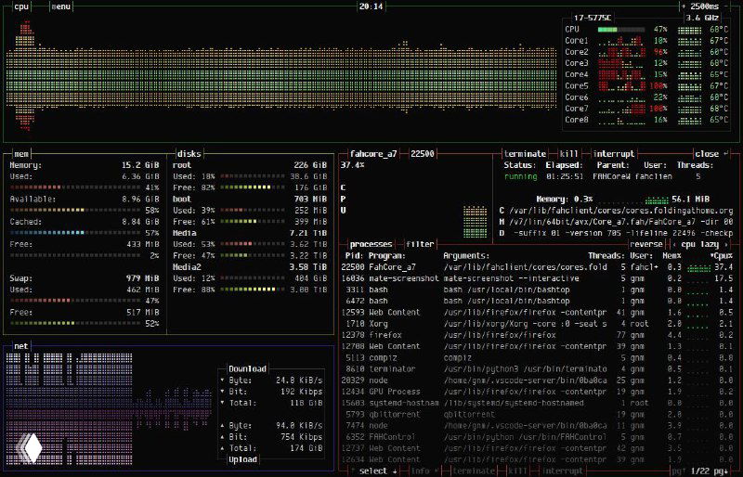
Task: Click interrupt in the bottom process bar
Action: point(562,471)
